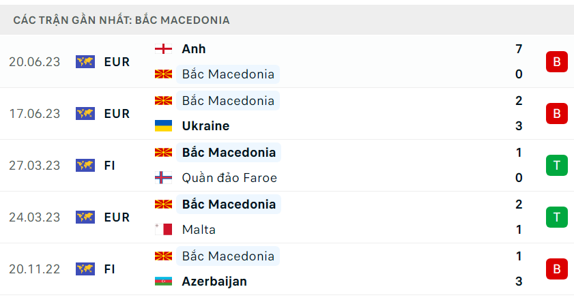Click the Các trận gần nhất: Bắc Macedonia header

pyautogui.click(x=121, y=20)
